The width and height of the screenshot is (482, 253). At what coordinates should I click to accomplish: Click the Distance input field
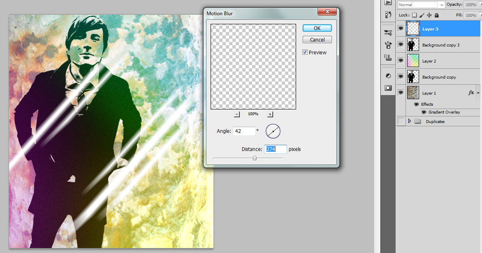(276, 149)
